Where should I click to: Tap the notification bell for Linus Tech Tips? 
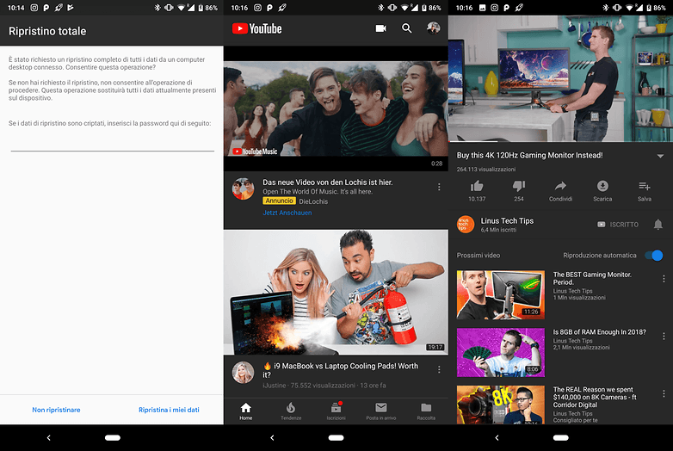(x=658, y=225)
